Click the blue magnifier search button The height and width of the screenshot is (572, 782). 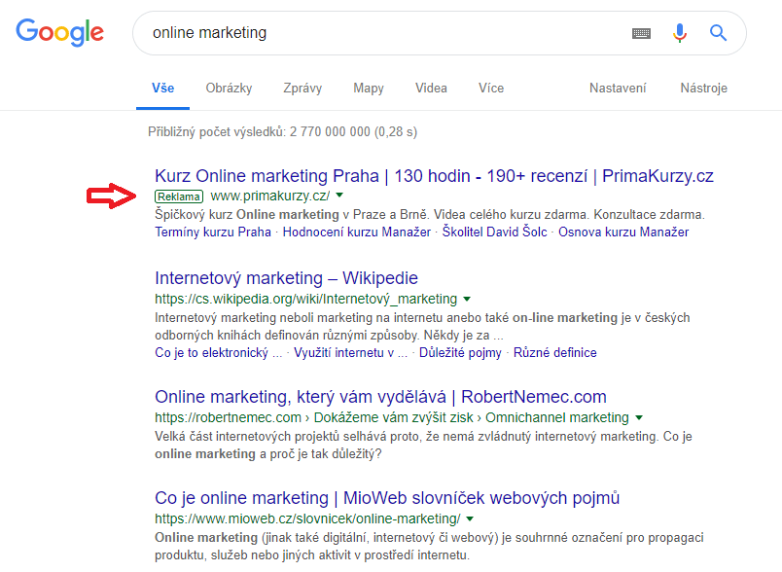(718, 33)
